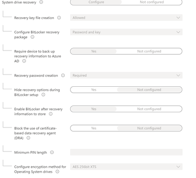Open the Recovery key file creation dropdown
Screen dimensions: 196x178
[126, 18]
